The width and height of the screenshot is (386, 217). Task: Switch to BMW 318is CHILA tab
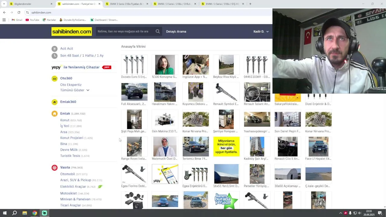[x=174, y=4]
